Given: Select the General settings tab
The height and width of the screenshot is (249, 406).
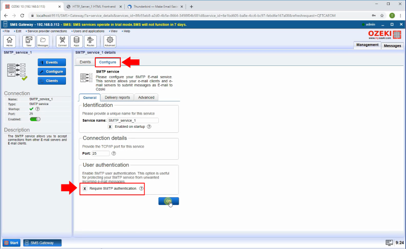Looking at the screenshot, I should click(90, 97).
